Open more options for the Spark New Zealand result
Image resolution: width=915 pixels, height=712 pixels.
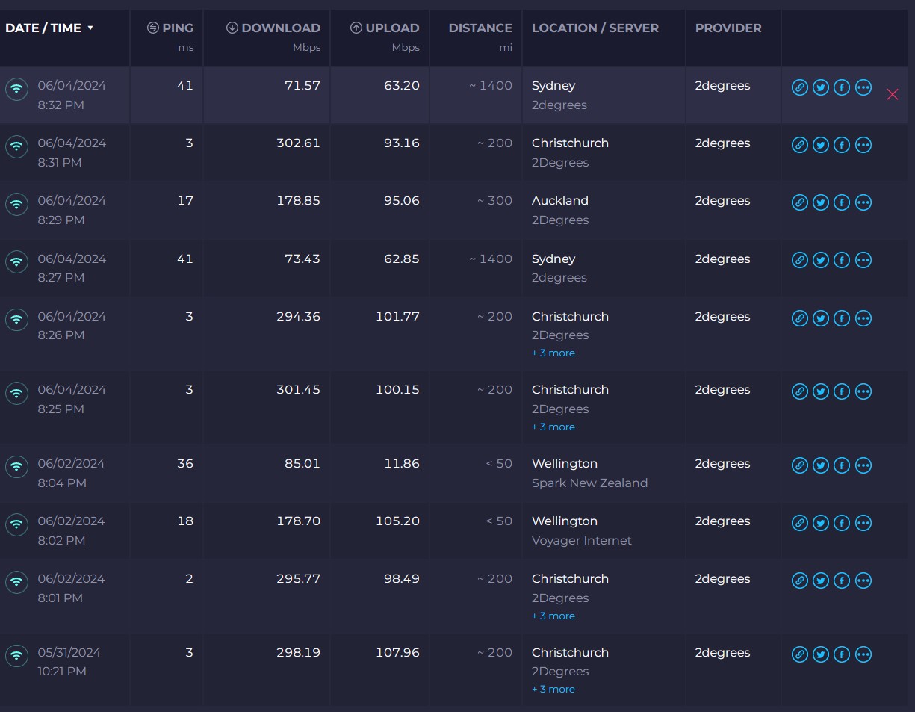[863, 465]
